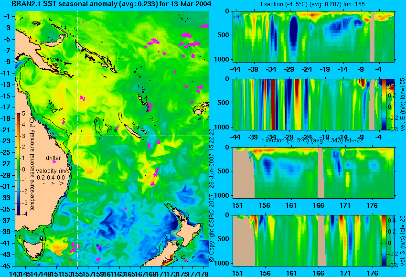Click the magenta drifter marker below the 'drifter' label
406x277 pixels.
pos(54,162)
